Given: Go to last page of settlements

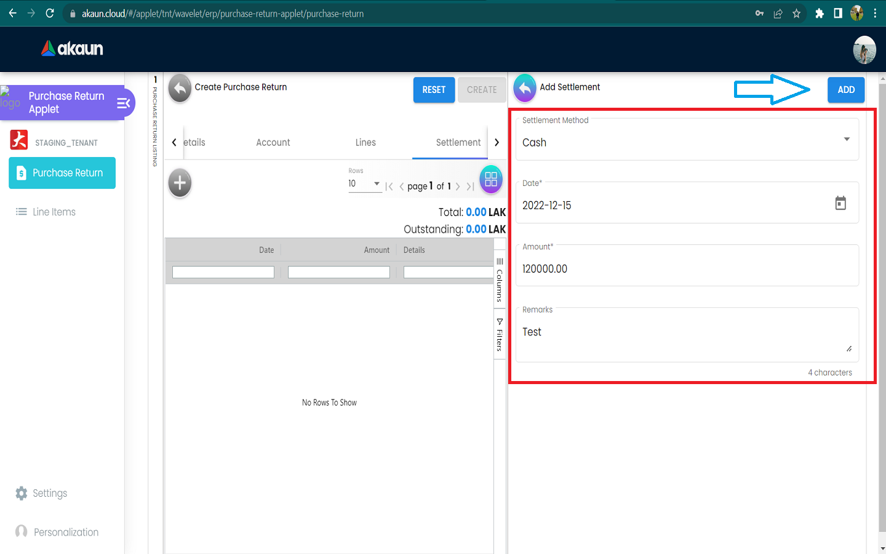Looking at the screenshot, I should click(x=470, y=187).
